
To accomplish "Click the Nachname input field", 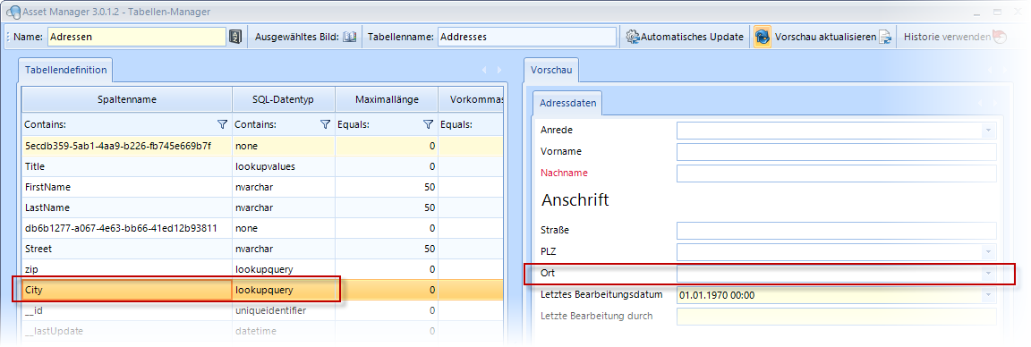I will [837, 173].
